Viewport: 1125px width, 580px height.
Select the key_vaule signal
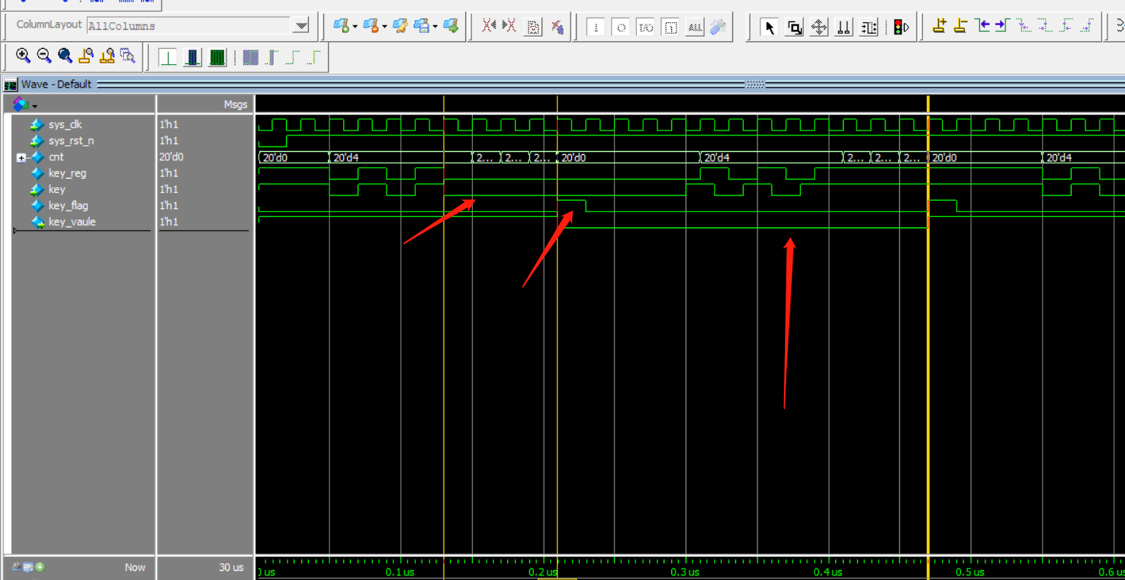pyautogui.click(x=72, y=222)
